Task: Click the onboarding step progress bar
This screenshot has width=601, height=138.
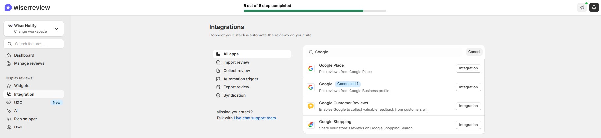Action: tap(315, 11)
